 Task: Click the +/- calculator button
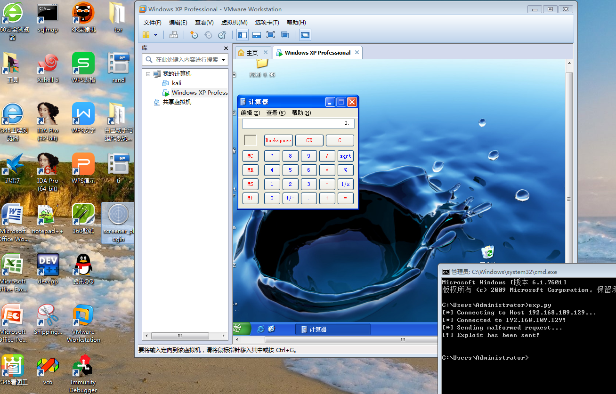click(291, 198)
